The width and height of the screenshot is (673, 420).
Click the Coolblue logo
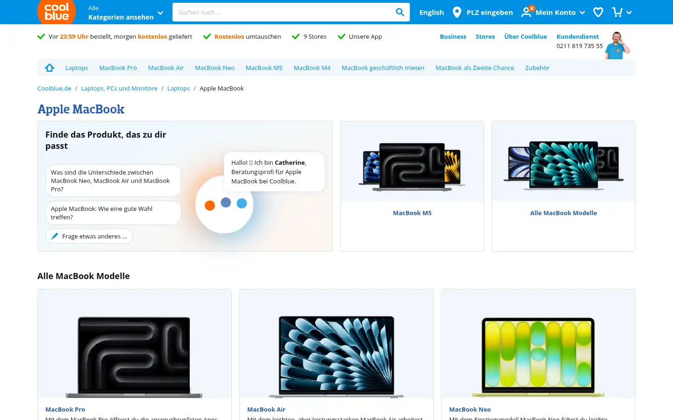pos(57,12)
